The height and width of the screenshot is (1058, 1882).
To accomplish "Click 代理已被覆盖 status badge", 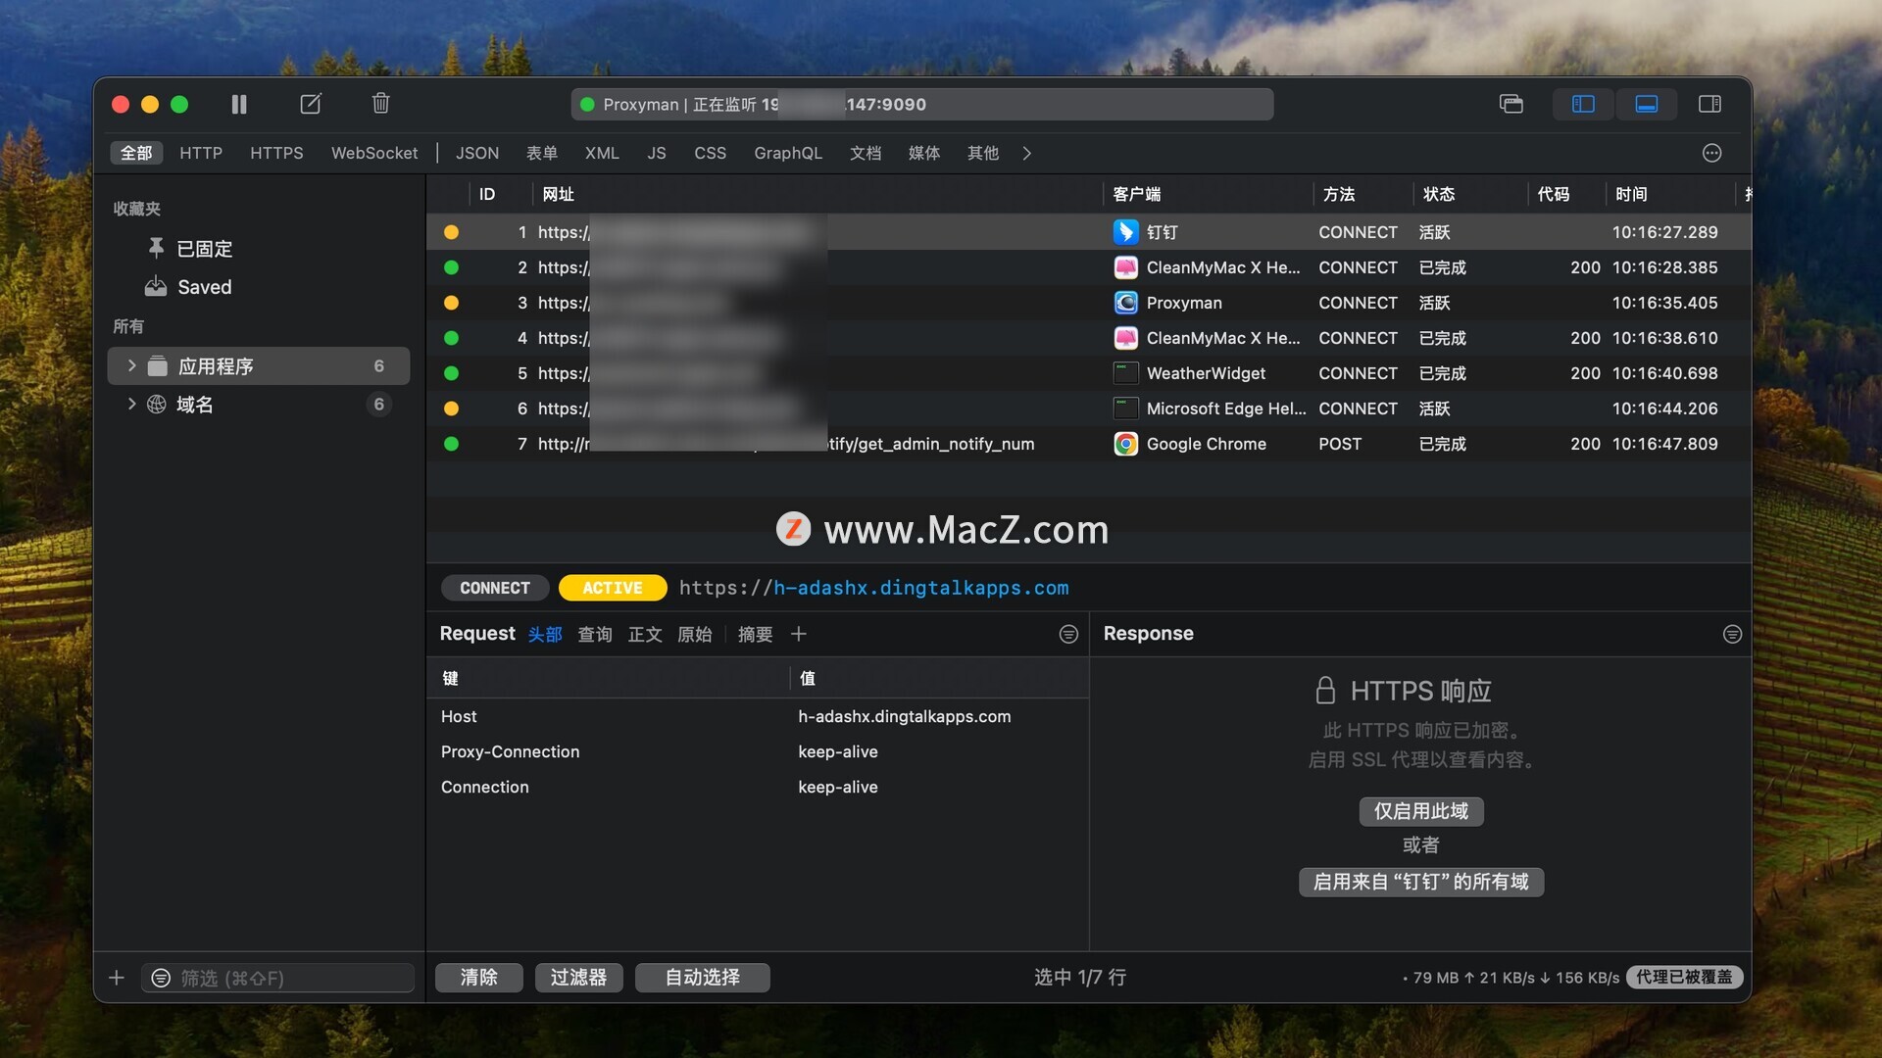I will (x=1684, y=978).
